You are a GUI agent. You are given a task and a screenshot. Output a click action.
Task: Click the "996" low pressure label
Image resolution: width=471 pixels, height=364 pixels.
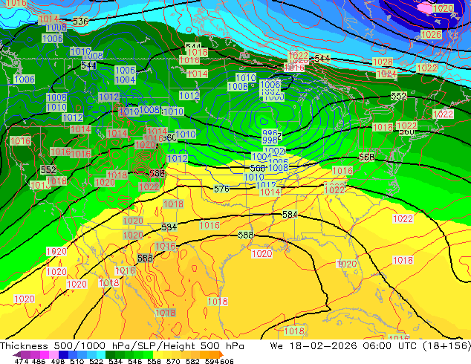coord(270,134)
